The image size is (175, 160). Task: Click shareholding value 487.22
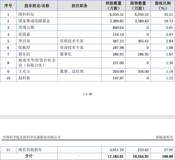click(x=118, y=41)
